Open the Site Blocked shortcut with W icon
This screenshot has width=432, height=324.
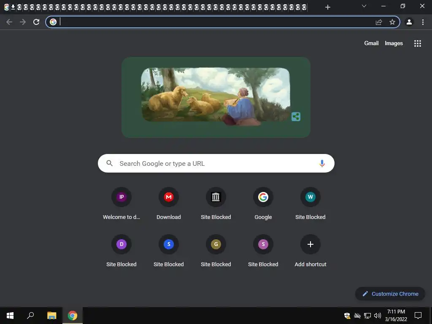[310, 204]
